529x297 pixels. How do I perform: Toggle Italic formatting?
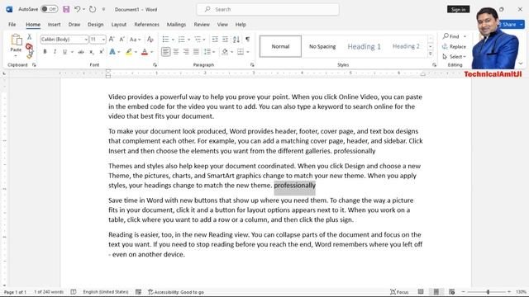pos(55,52)
